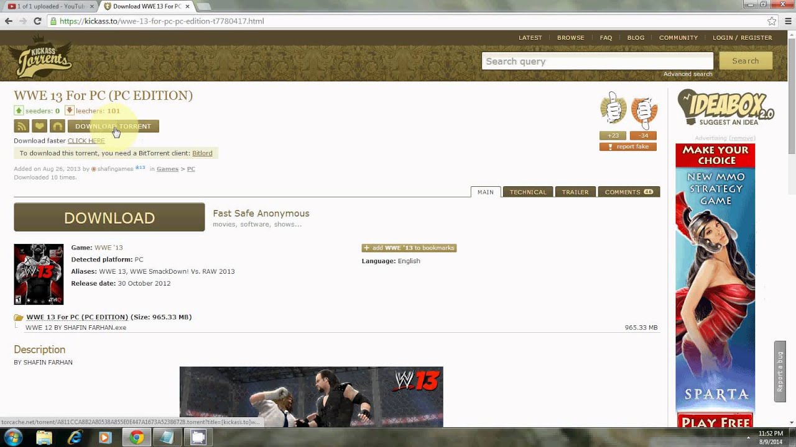Image resolution: width=796 pixels, height=447 pixels.
Task: Focus the Search query field
Action: click(598, 61)
